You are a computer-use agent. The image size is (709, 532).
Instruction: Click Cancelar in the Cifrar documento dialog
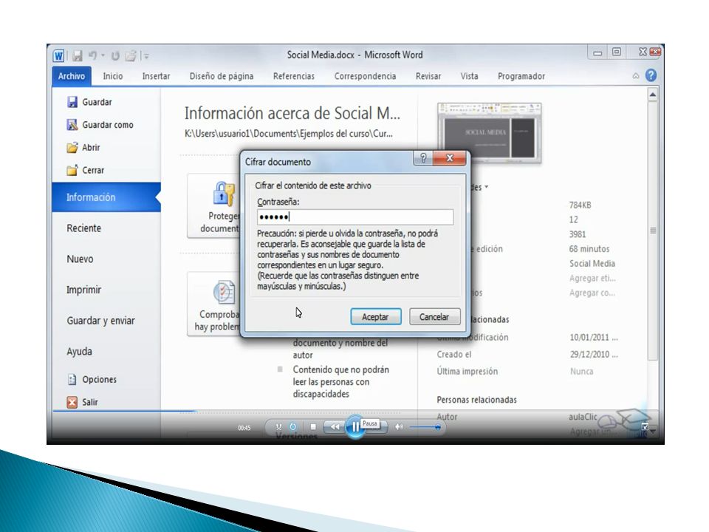(434, 317)
